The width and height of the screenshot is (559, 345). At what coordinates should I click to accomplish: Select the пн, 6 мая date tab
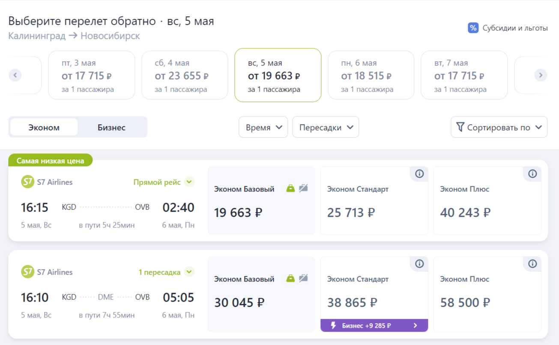pos(371,75)
